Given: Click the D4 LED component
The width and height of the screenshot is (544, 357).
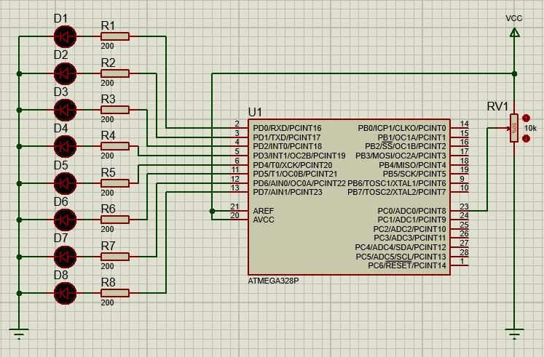Looking at the screenshot, I should [65, 146].
